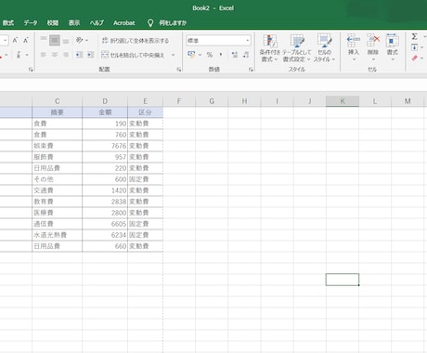Open the font (フォント) dialog launcher
The image size is (427, 353).
(x=31, y=70)
